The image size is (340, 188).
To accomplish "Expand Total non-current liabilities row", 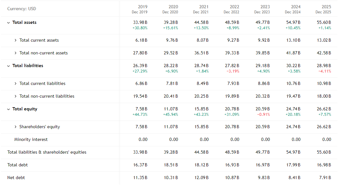I will coord(16,96).
